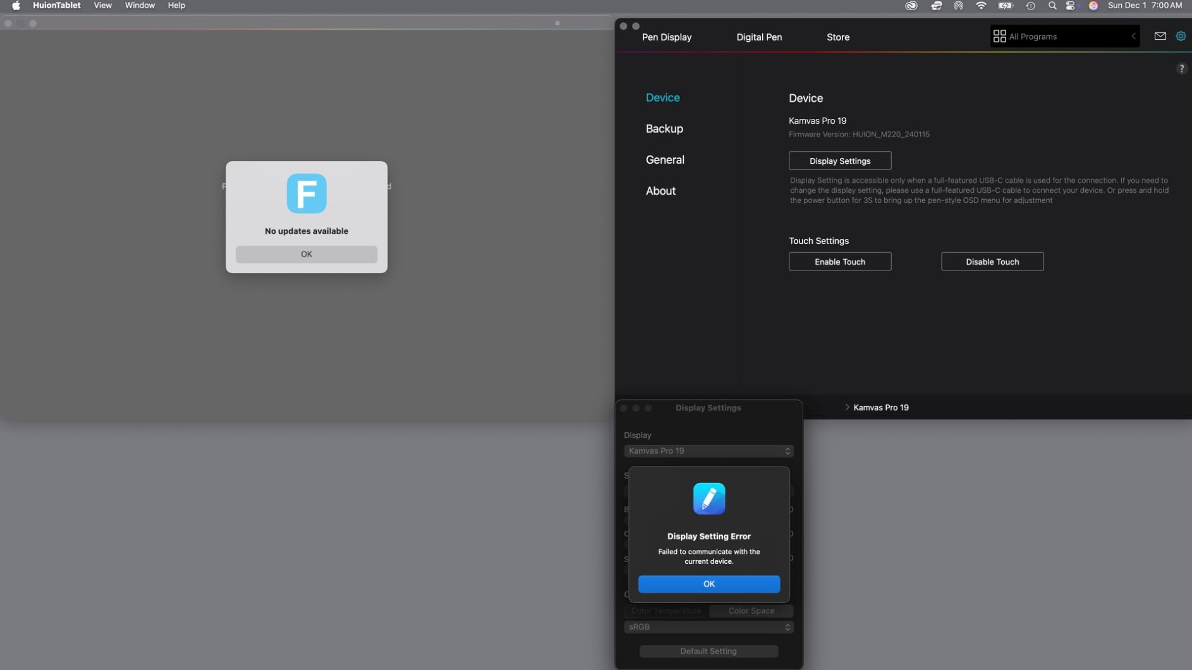
Task: Click the Default Setting button
Action: (709, 651)
